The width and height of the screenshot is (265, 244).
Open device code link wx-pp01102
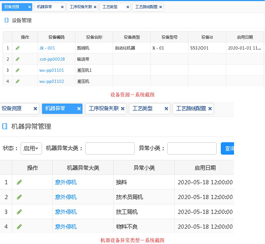pyautogui.click(x=52, y=81)
